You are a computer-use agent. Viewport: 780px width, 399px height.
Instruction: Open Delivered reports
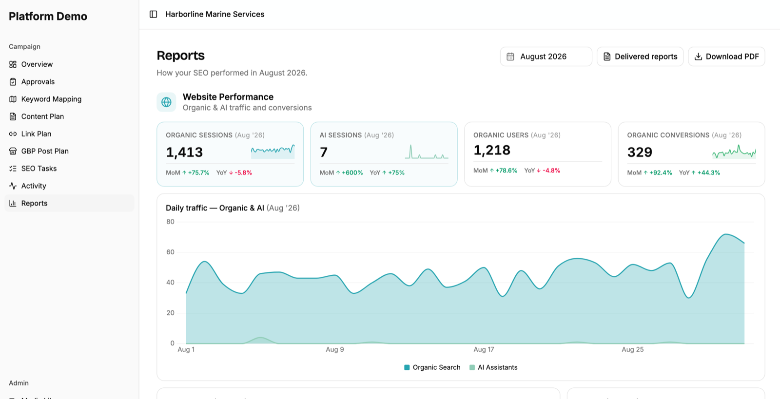click(x=640, y=57)
